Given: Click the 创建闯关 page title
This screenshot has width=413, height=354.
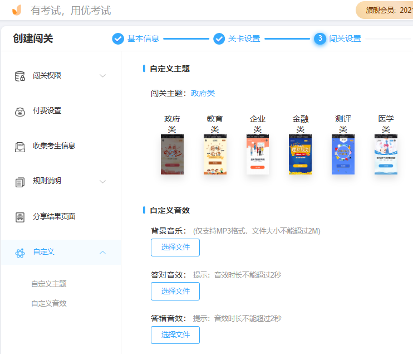Looking at the screenshot, I should tap(33, 38).
